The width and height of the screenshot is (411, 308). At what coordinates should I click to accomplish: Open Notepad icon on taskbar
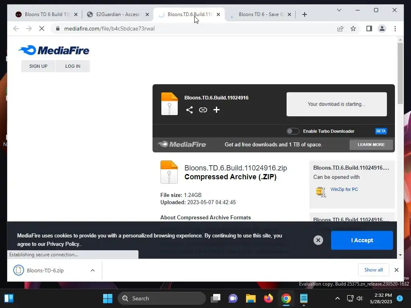click(x=303, y=298)
